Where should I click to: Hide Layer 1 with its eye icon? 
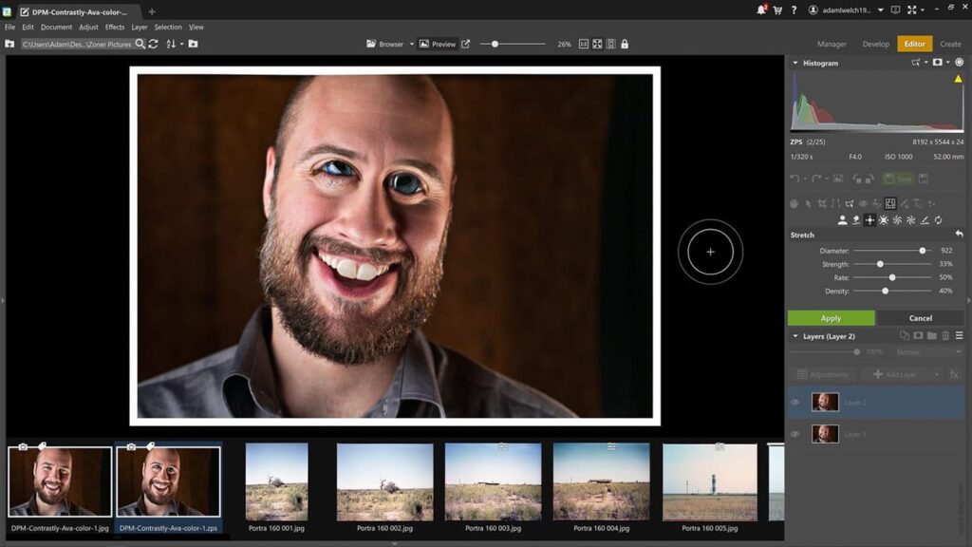(x=794, y=434)
